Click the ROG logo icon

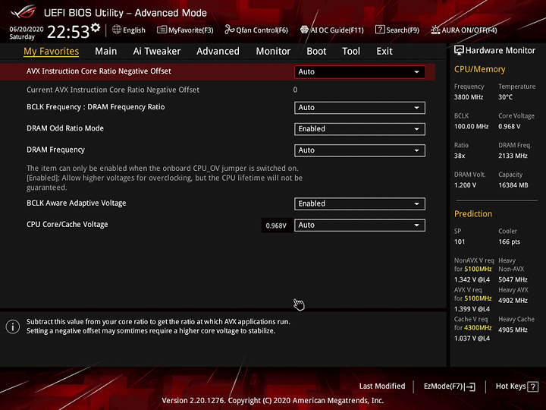[23, 12]
